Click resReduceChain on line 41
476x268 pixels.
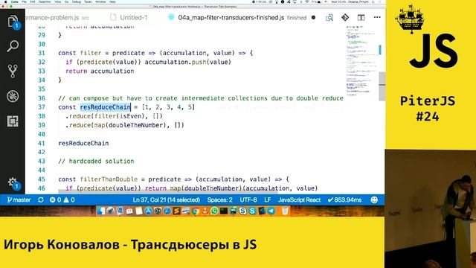click(83, 143)
